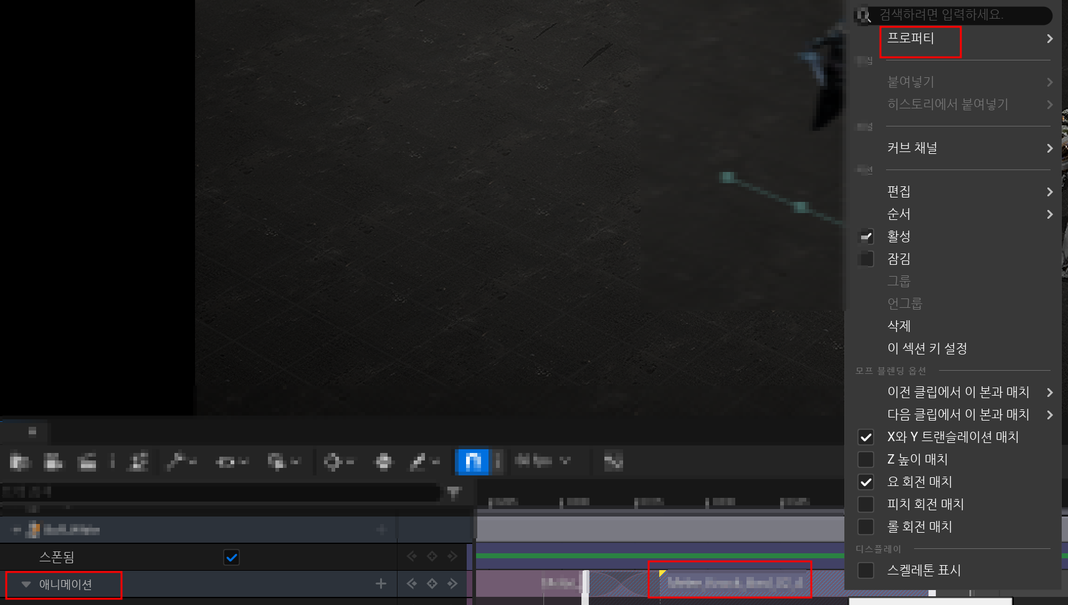Toggle 활성 checkbox in context menu
Image resolution: width=1068 pixels, height=605 pixels.
coord(866,236)
